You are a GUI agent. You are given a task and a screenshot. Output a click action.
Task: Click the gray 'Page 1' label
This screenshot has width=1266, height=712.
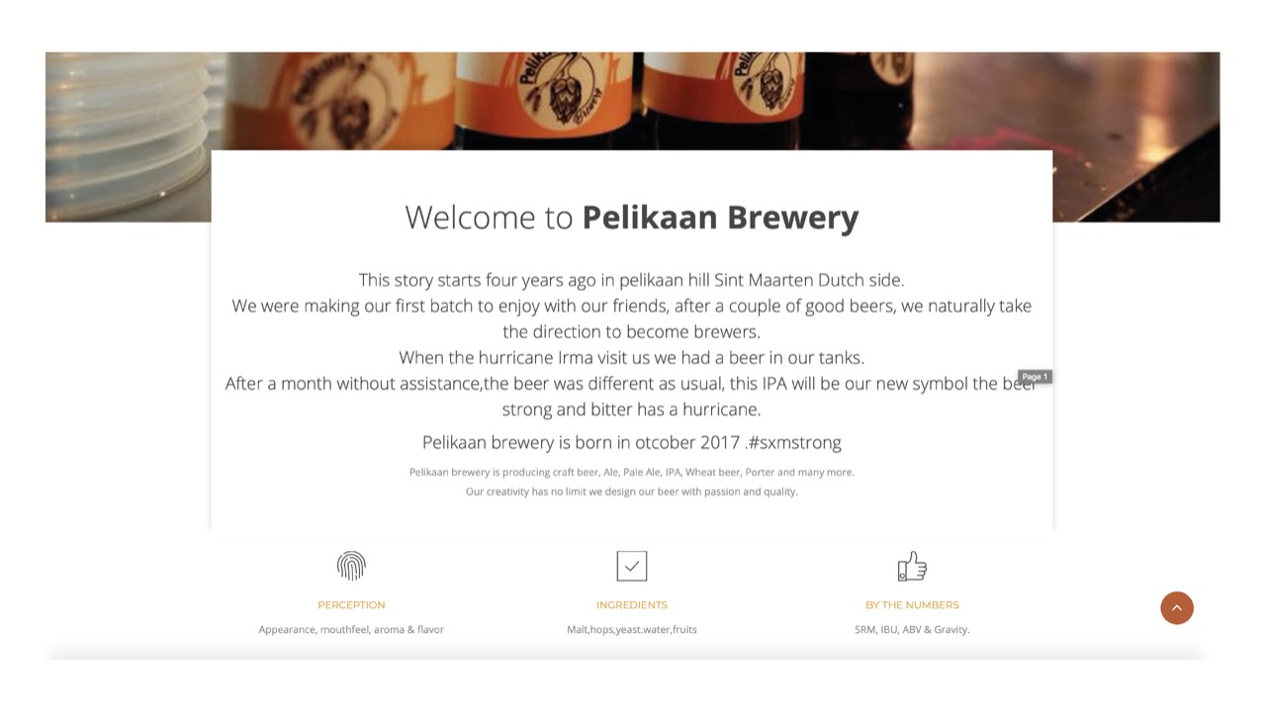(x=1035, y=377)
